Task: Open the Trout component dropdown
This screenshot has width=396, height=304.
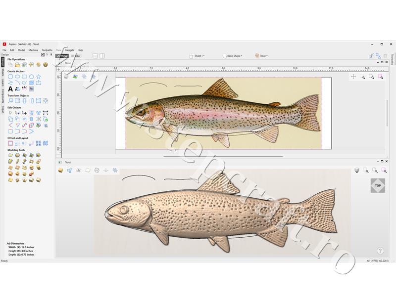Action: pos(261,56)
